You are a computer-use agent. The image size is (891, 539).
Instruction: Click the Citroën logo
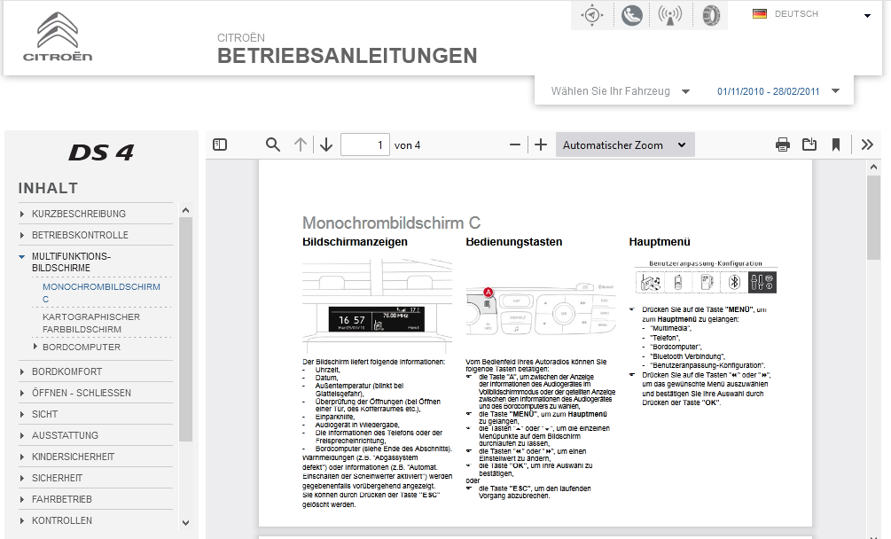click(58, 36)
